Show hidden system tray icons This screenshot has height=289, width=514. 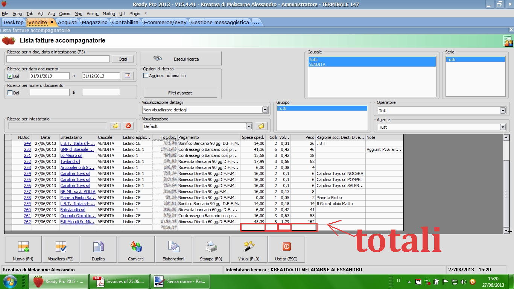point(408,281)
